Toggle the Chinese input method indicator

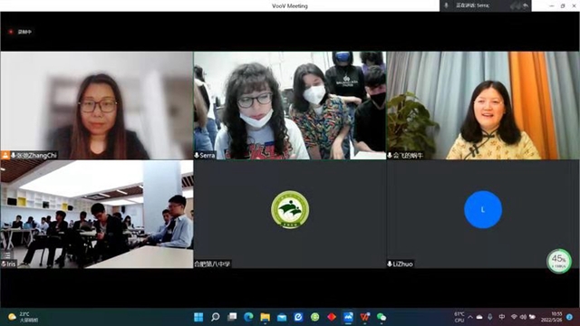pos(501,317)
